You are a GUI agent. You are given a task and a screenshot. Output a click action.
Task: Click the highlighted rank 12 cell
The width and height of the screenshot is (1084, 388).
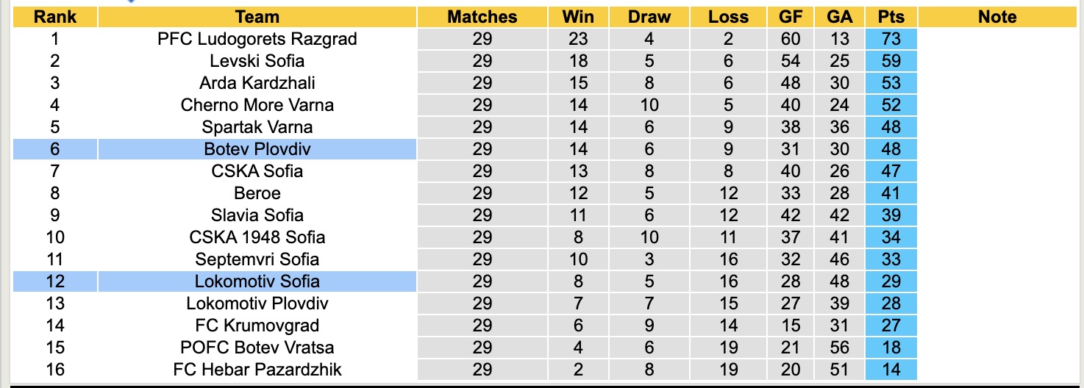pyautogui.click(x=55, y=281)
